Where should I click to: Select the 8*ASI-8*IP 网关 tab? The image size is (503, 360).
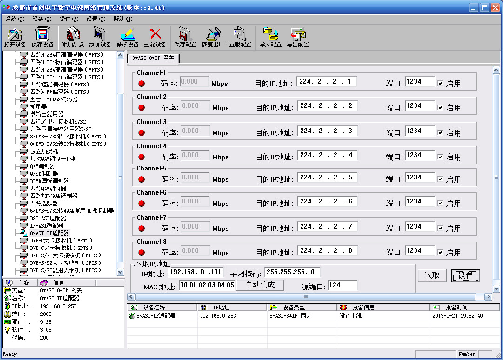pos(154,58)
